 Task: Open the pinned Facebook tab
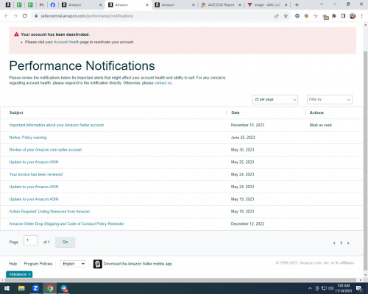53,5
